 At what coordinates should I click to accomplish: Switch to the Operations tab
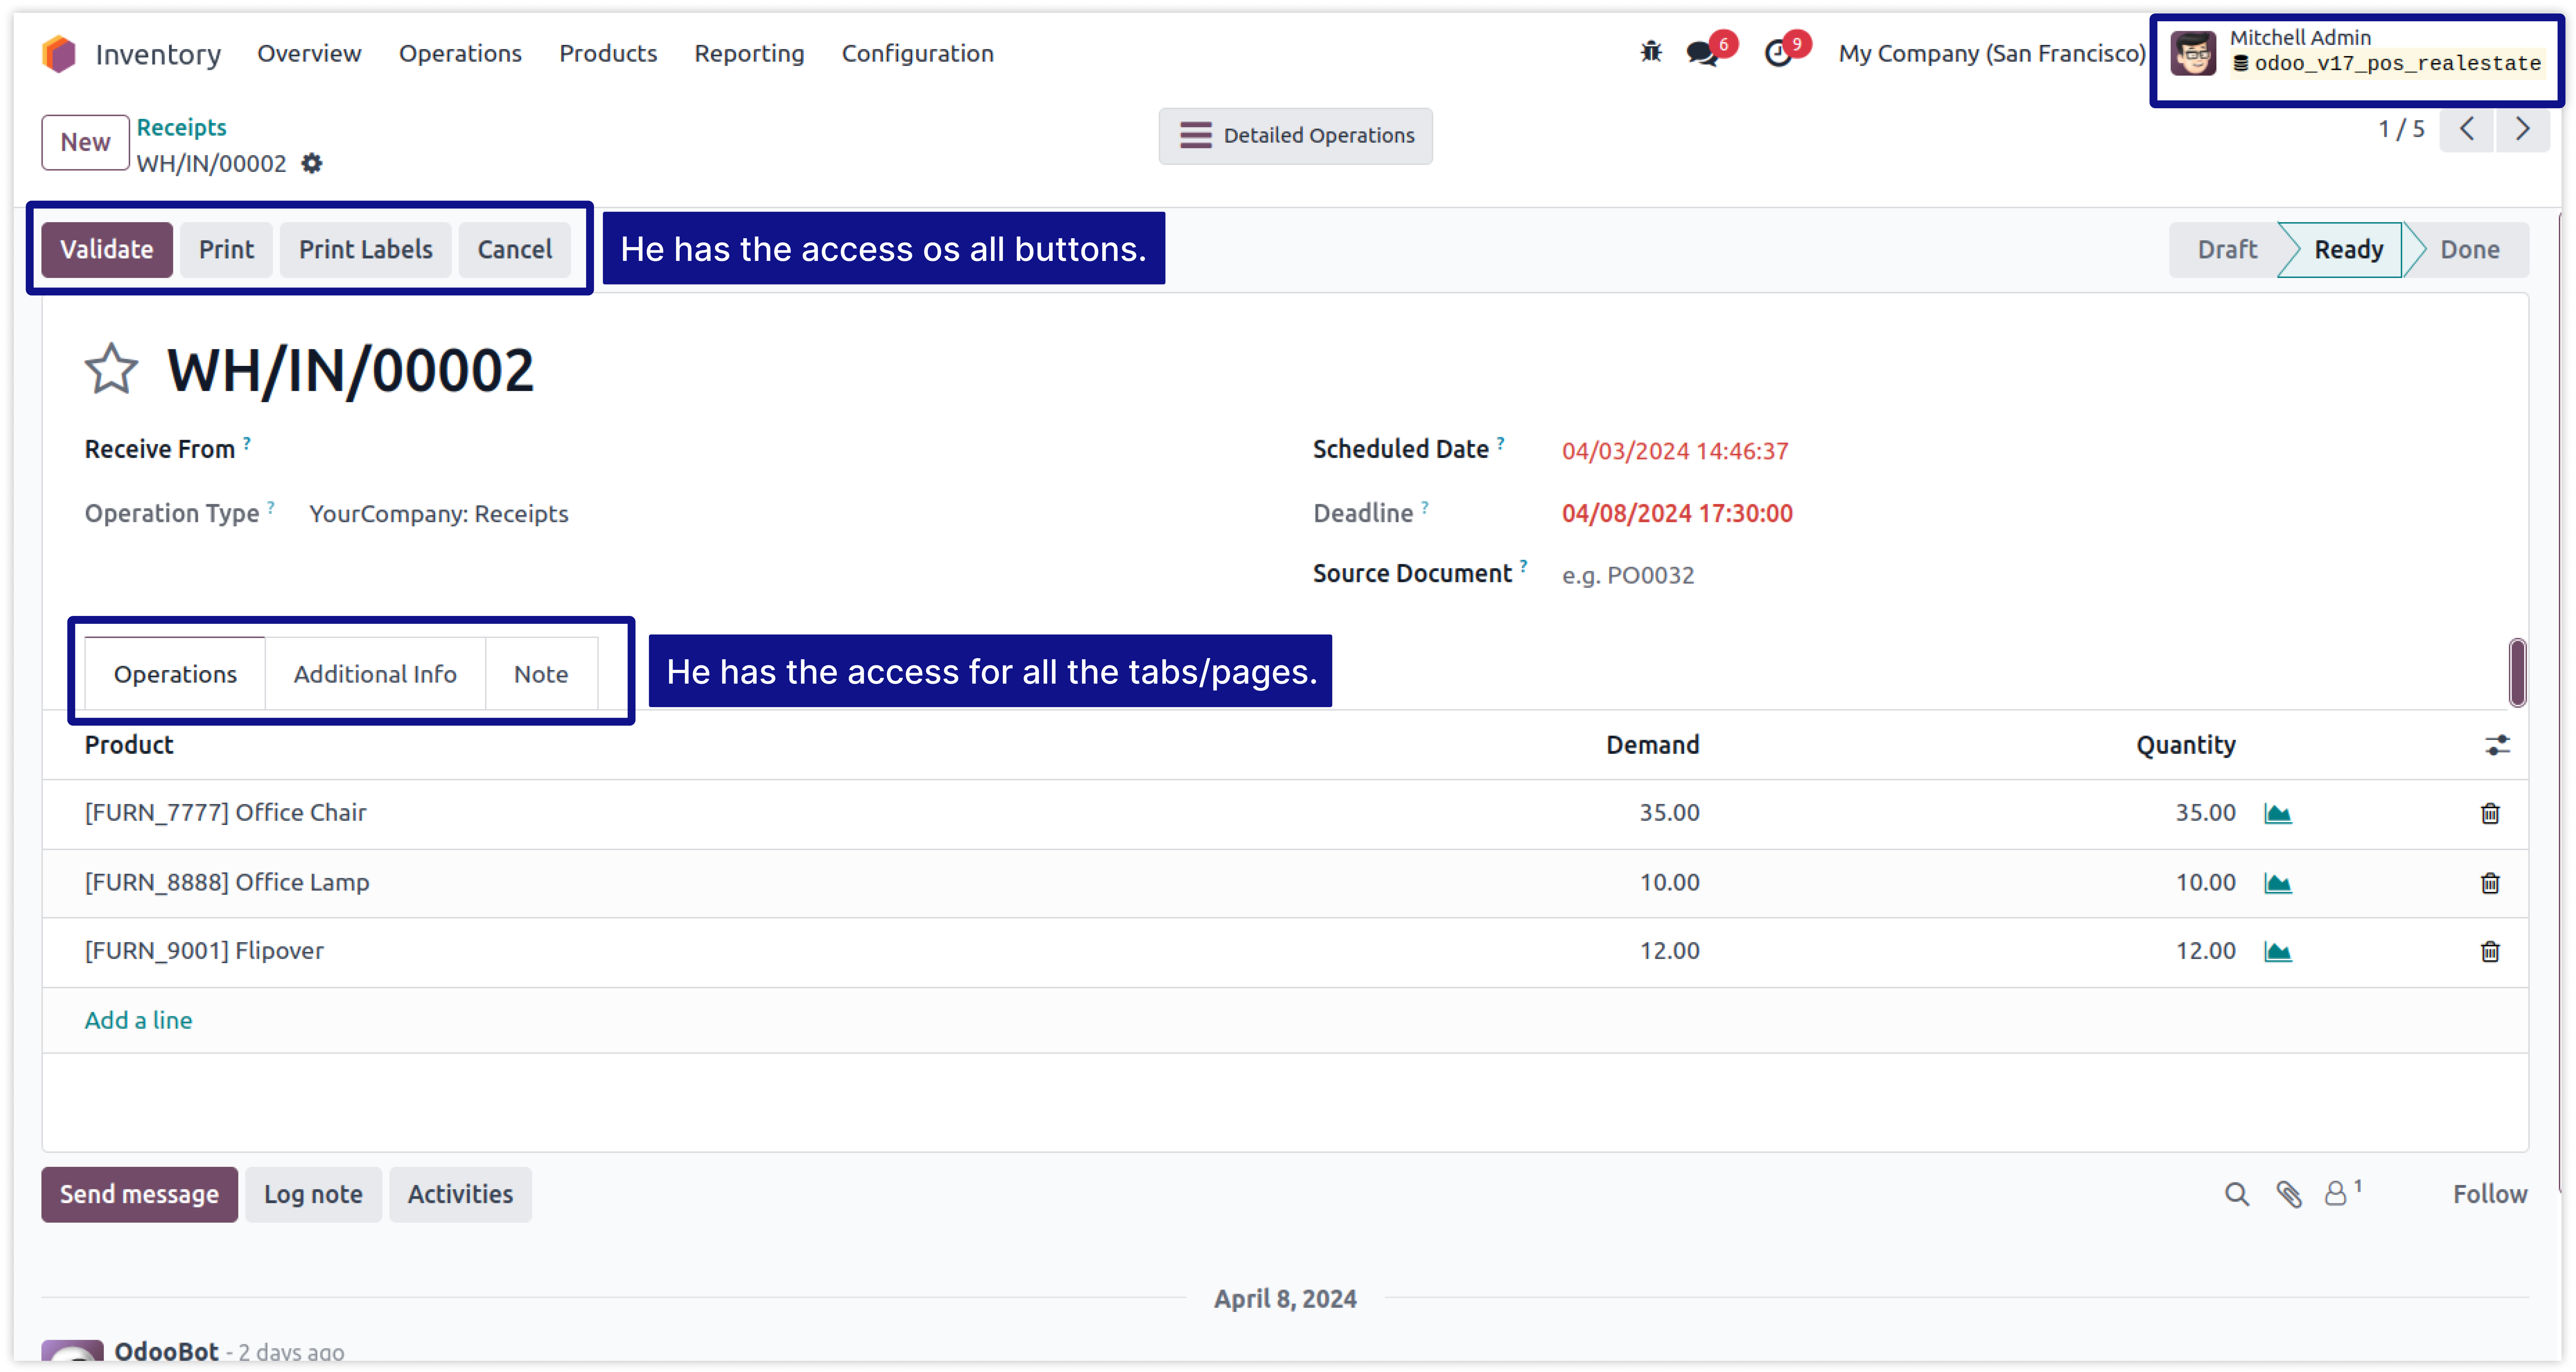pyautogui.click(x=175, y=674)
